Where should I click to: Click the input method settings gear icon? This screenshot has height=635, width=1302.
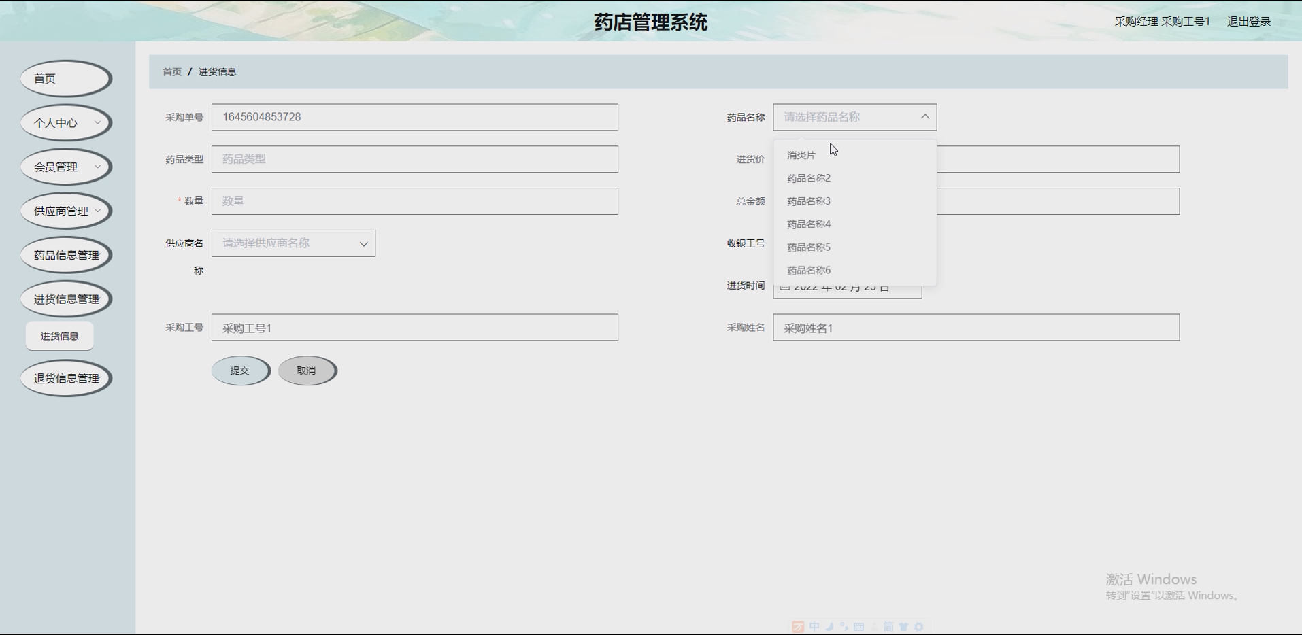pos(919,627)
